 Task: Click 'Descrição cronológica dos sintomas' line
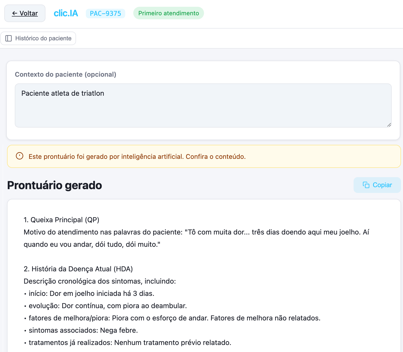click(100, 281)
